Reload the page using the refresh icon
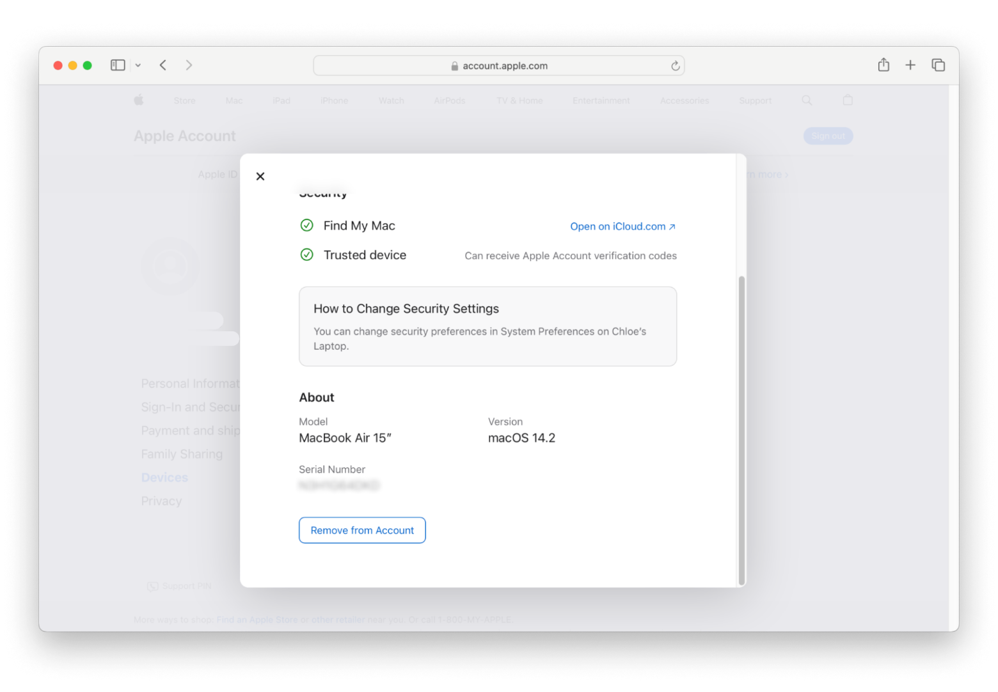This screenshot has width=998, height=692. 675,66
